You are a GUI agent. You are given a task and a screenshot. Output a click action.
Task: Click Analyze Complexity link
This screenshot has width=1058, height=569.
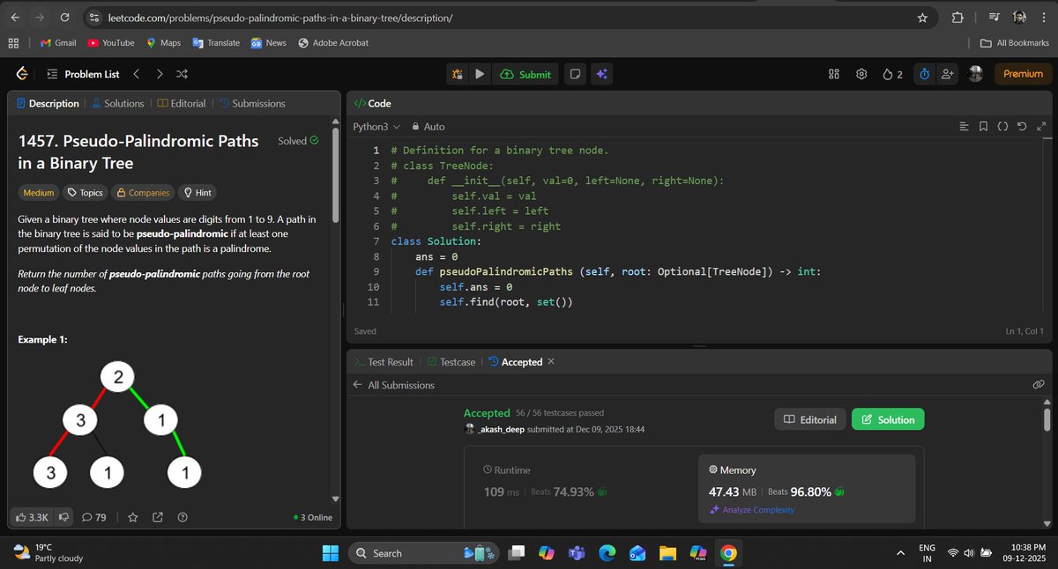point(752,510)
